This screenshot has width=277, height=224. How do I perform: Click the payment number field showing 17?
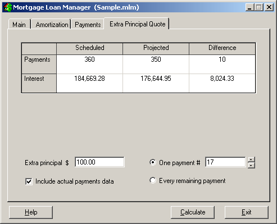[x=225, y=162]
